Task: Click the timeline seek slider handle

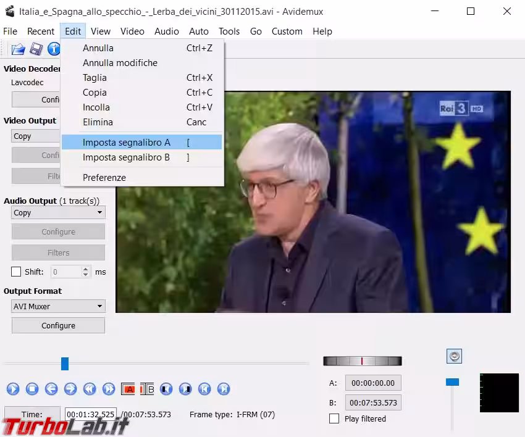Action: (x=65, y=364)
